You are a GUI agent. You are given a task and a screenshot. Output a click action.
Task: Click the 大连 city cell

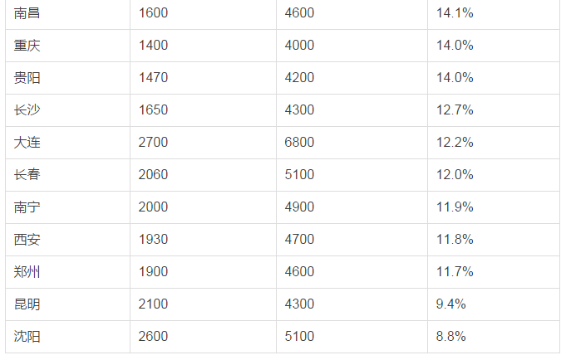click(27, 143)
